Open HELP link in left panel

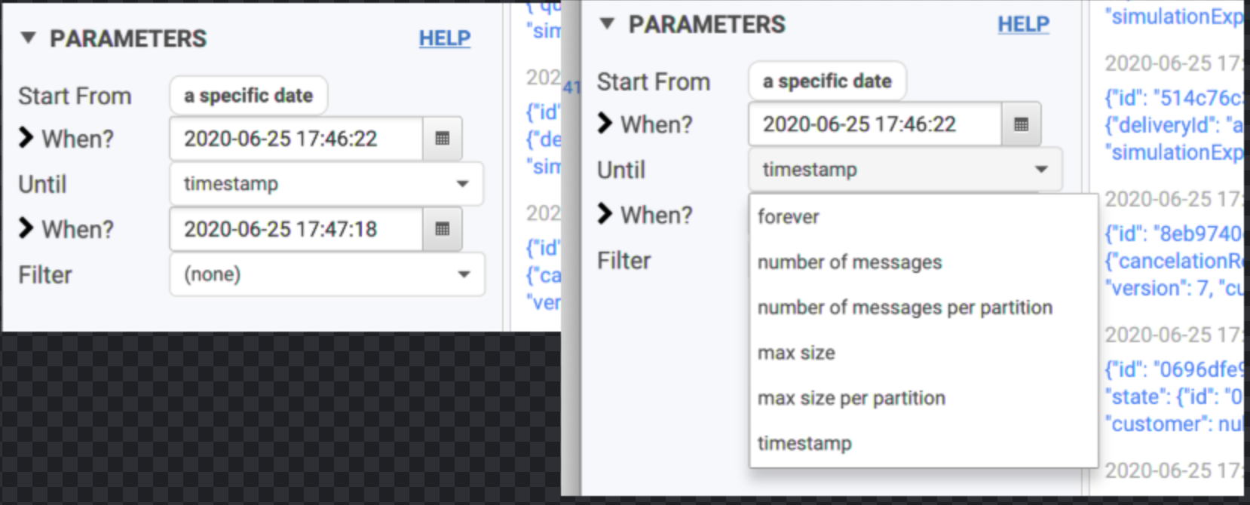445,38
